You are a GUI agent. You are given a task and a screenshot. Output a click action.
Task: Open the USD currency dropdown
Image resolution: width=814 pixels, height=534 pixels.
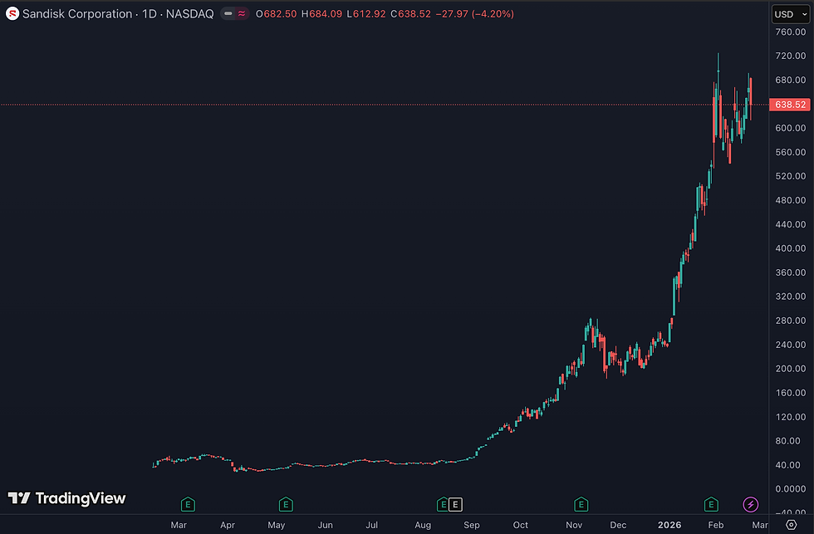point(791,14)
